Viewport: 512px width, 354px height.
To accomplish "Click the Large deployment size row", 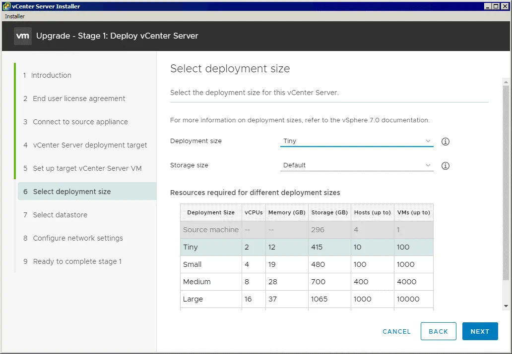I will click(306, 299).
